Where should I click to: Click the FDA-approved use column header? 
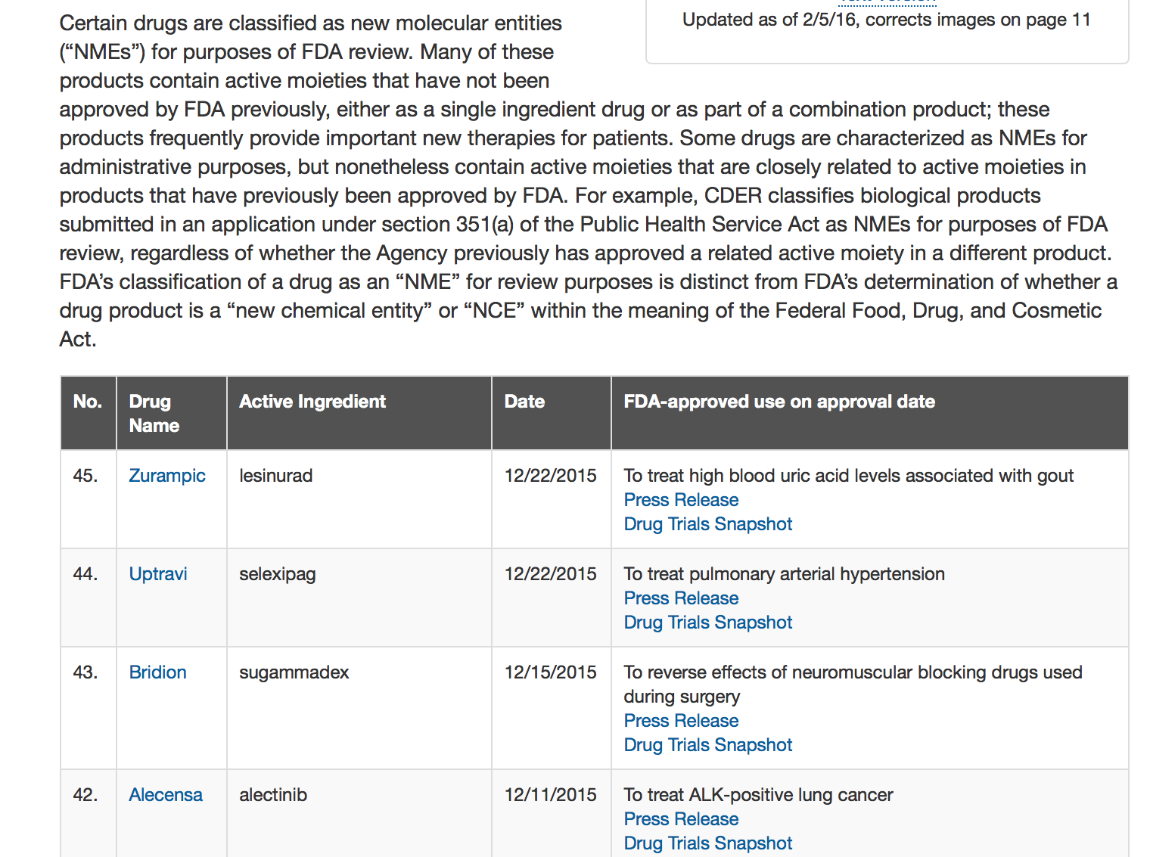pos(779,402)
